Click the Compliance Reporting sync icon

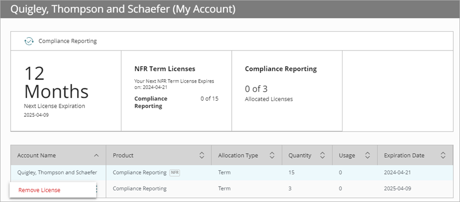pos(29,41)
